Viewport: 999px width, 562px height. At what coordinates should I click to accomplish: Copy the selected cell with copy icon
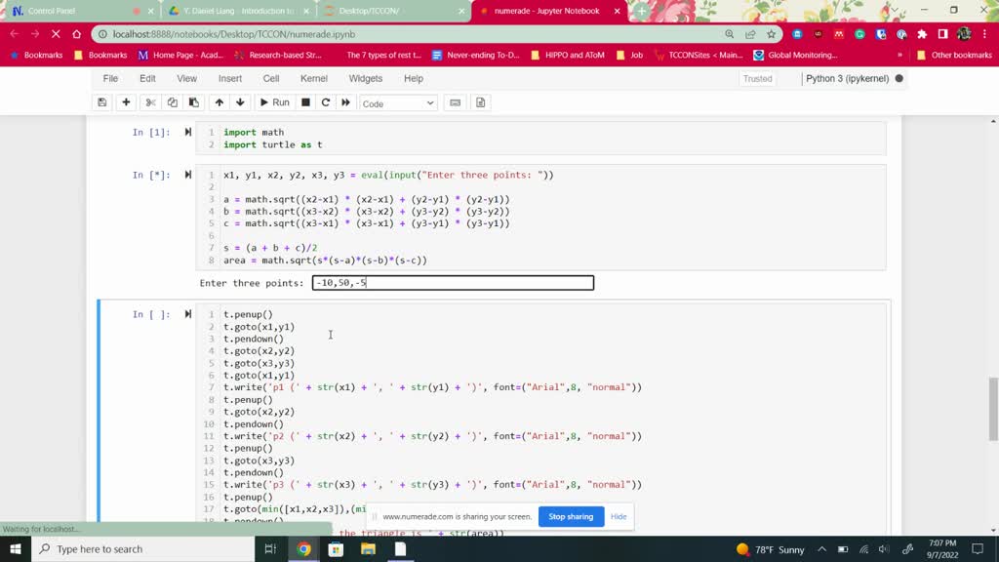pyautogui.click(x=172, y=102)
